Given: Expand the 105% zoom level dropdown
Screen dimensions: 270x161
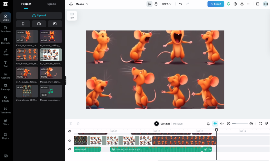Looking at the screenshot, I should (x=167, y=4).
